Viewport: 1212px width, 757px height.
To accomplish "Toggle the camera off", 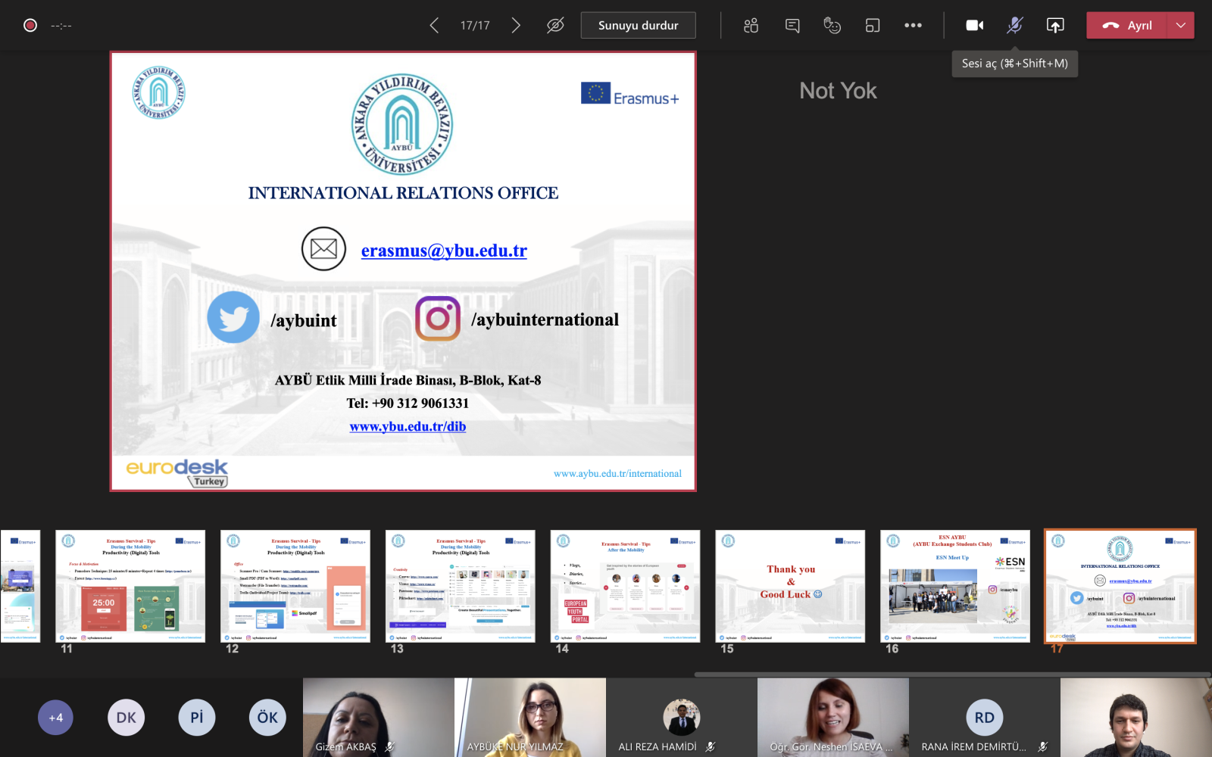I will [974, 26].
